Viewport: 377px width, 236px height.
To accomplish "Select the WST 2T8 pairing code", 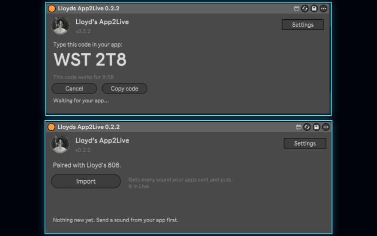I will tap(90, 60).
